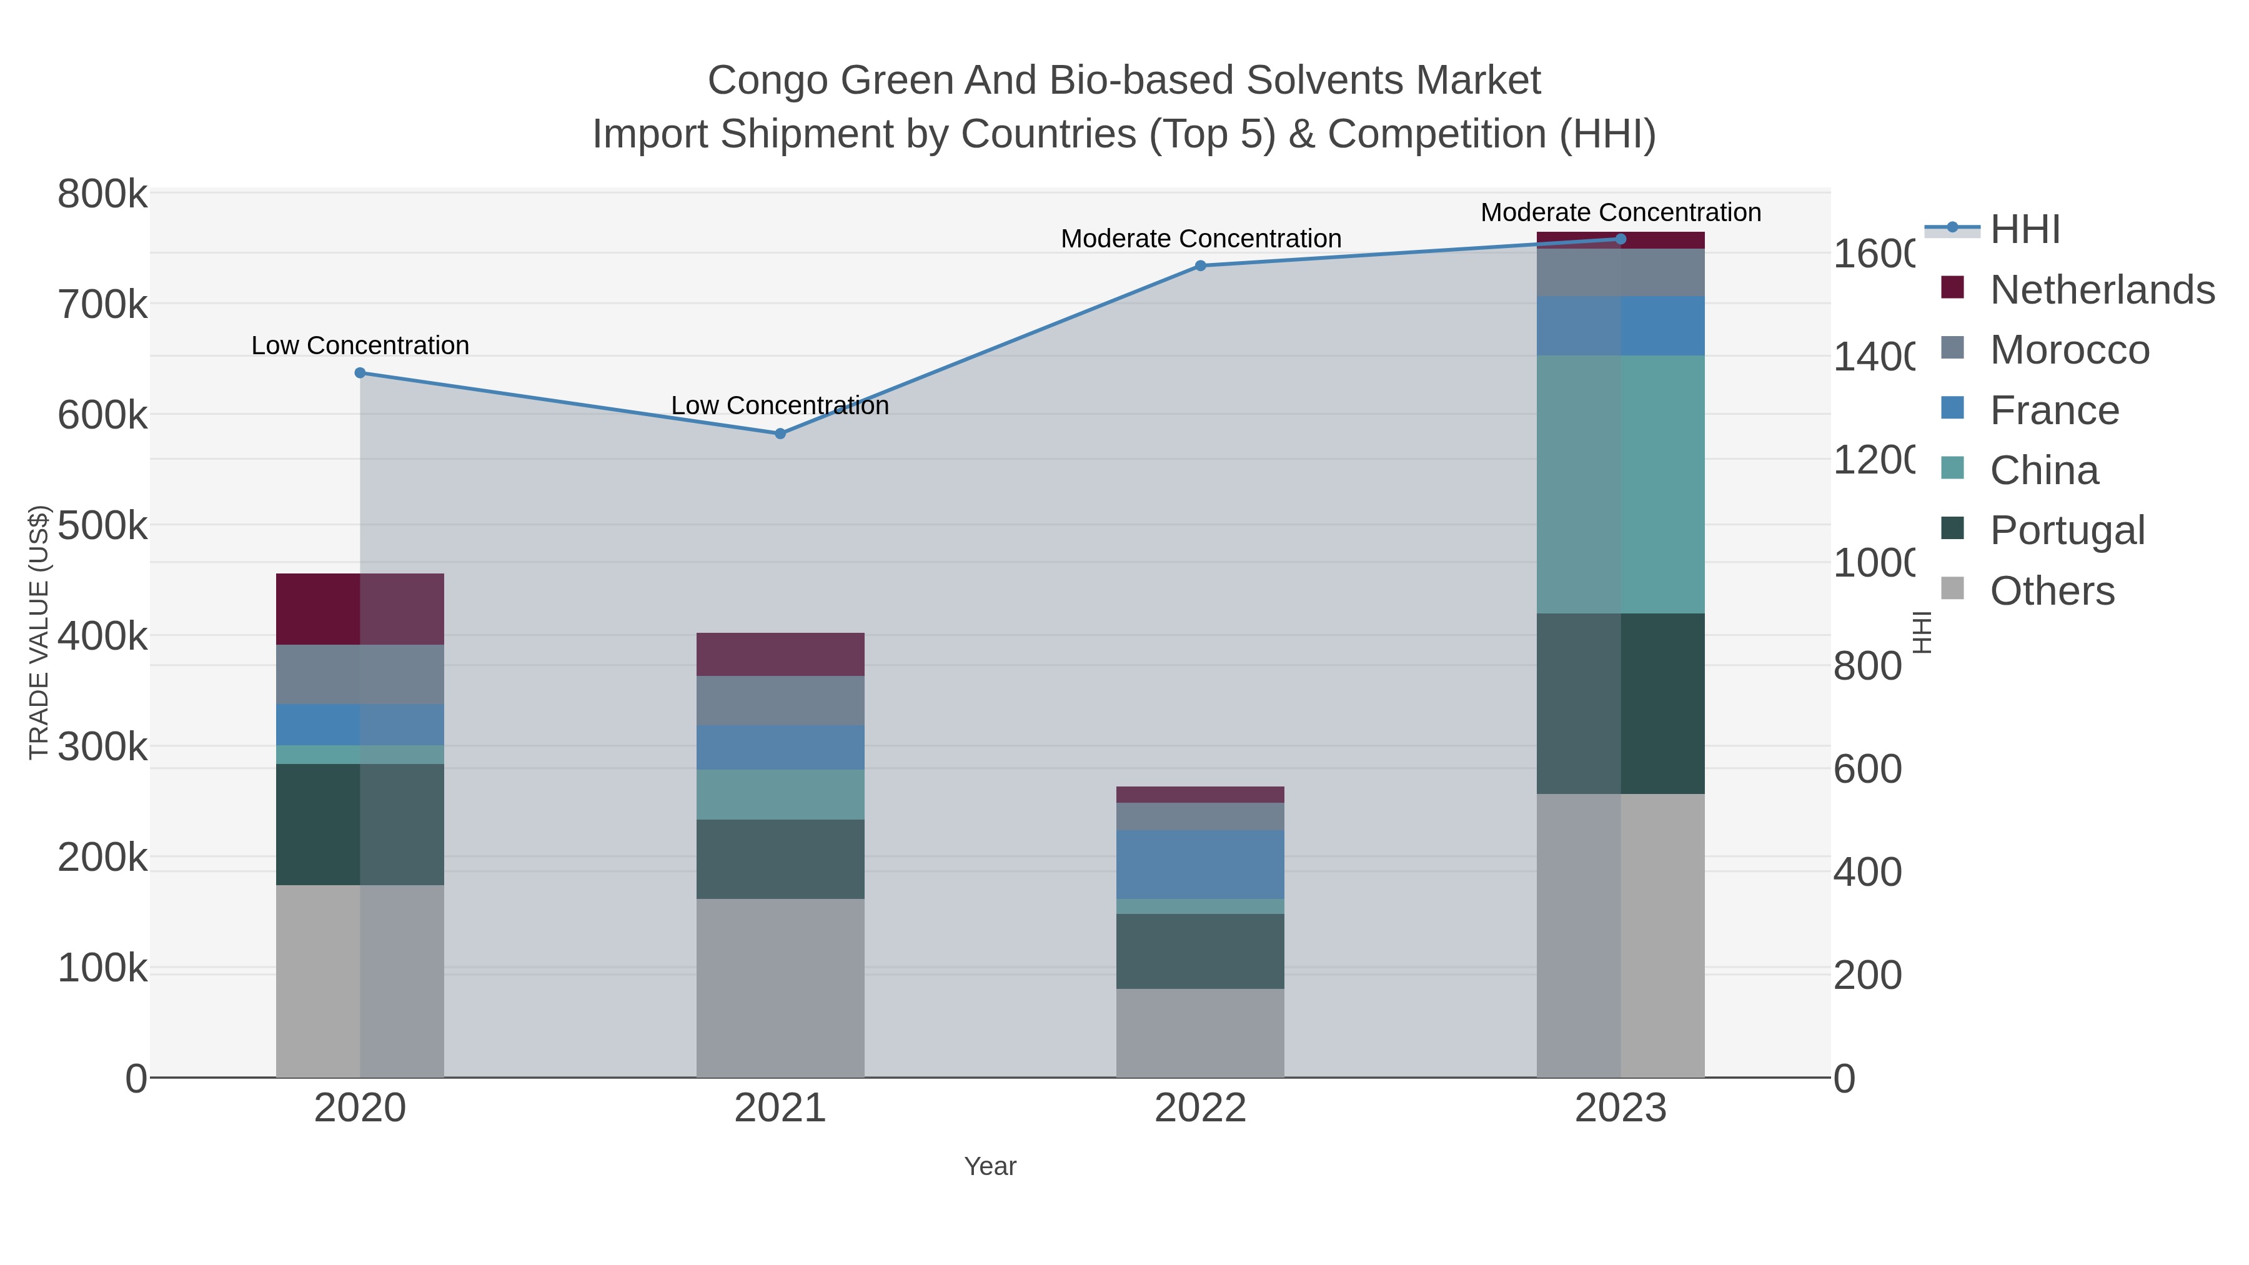Click the 2023 x-axis label
The width and height of the screenshot is (2249, 1265).
tap(1621, 1109)
